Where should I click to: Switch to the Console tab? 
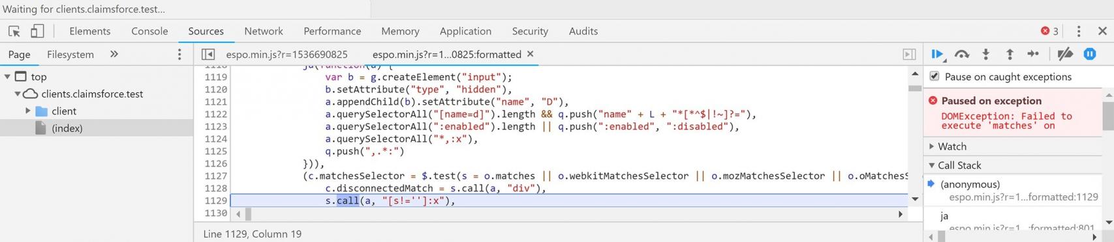(149, 31)
